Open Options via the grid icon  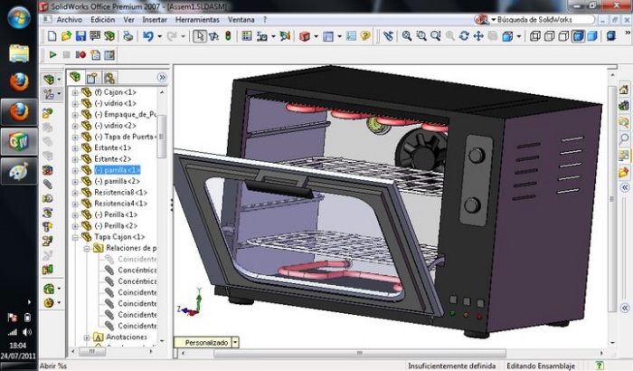247,36
